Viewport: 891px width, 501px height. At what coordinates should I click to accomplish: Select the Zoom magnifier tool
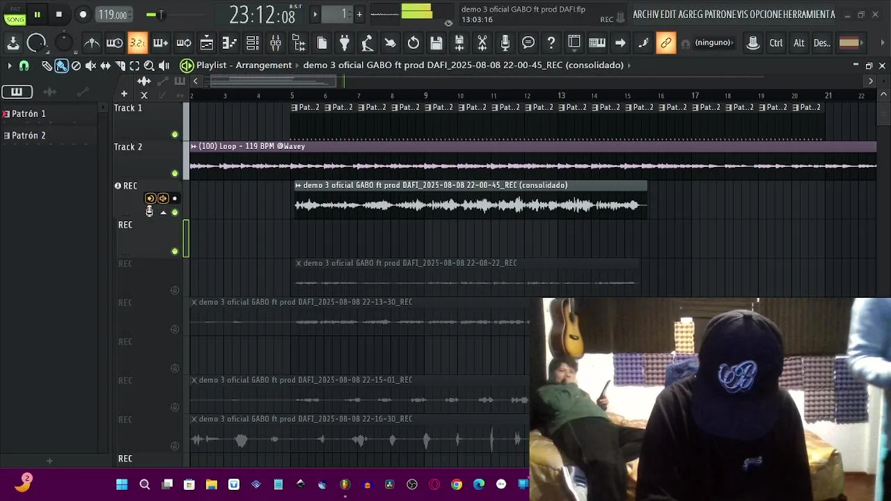[149, 65]
